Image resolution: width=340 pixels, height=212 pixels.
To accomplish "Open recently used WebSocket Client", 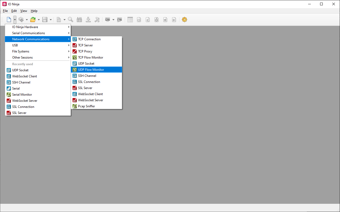I will pyautogui.click(x=38, y=76).
